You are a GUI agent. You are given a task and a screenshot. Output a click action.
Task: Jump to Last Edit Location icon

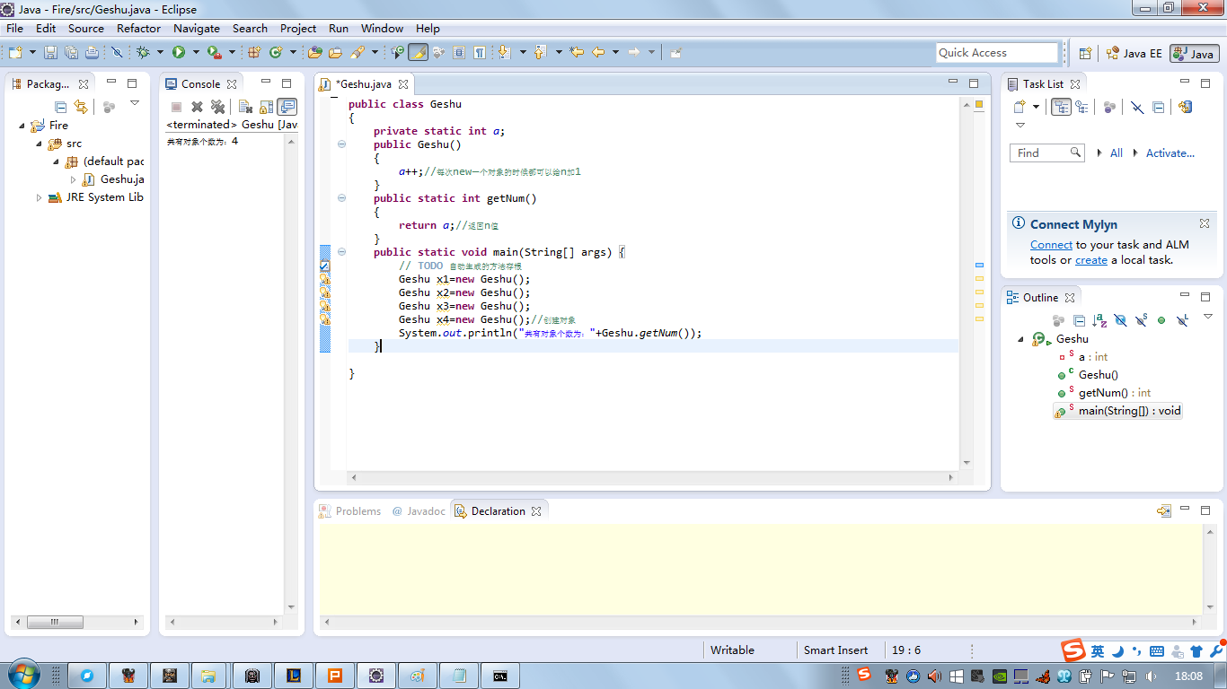pyautogui.click(x=577, y=53)
